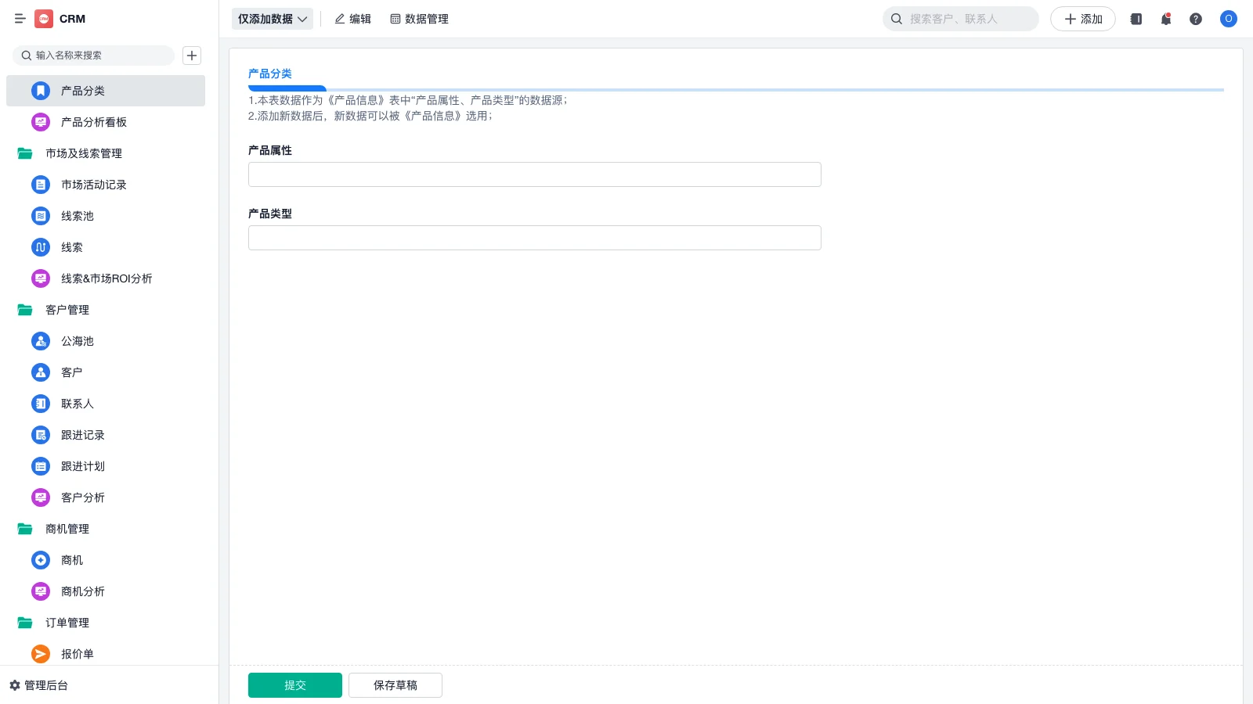1253x704 pixels.
Task: Click the 提交 button
Action: tap(294, 684)
